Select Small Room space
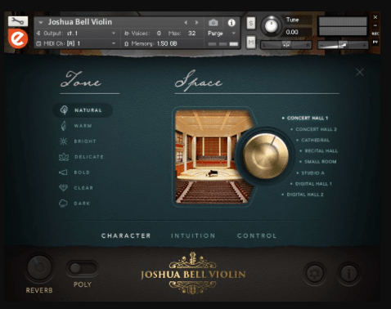 pyautogui.click(x=318, y=162)
